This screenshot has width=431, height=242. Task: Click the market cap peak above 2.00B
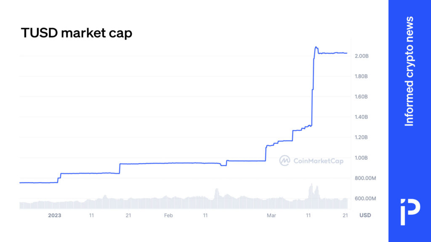tap(316, 47)
